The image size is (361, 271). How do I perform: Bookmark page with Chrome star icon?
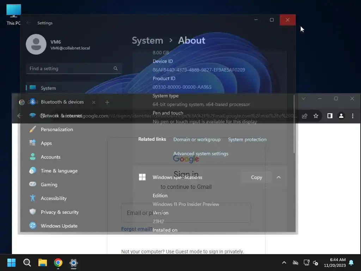316,116
